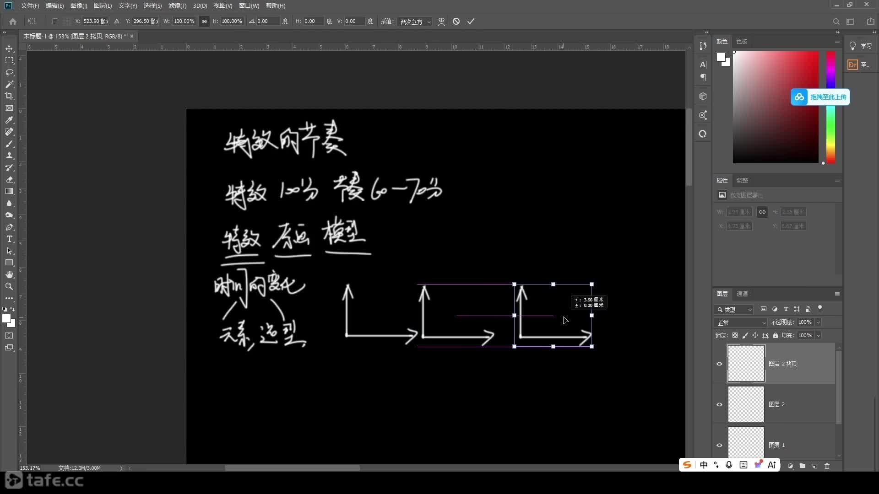
Task: Select the Gradient tool
Action: click(x=9, y=191)
